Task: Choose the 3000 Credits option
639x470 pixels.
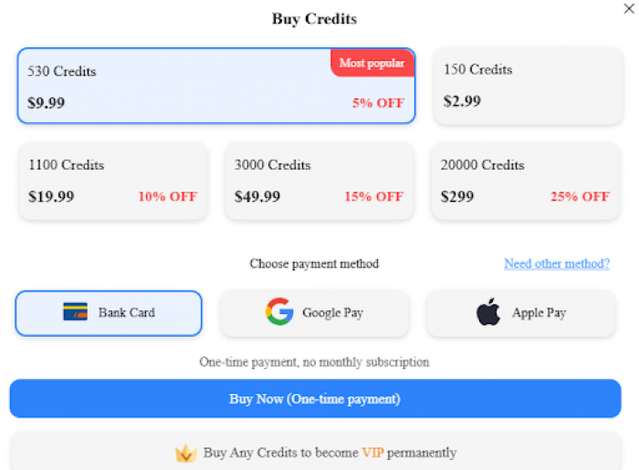Action: coord(319,182)
